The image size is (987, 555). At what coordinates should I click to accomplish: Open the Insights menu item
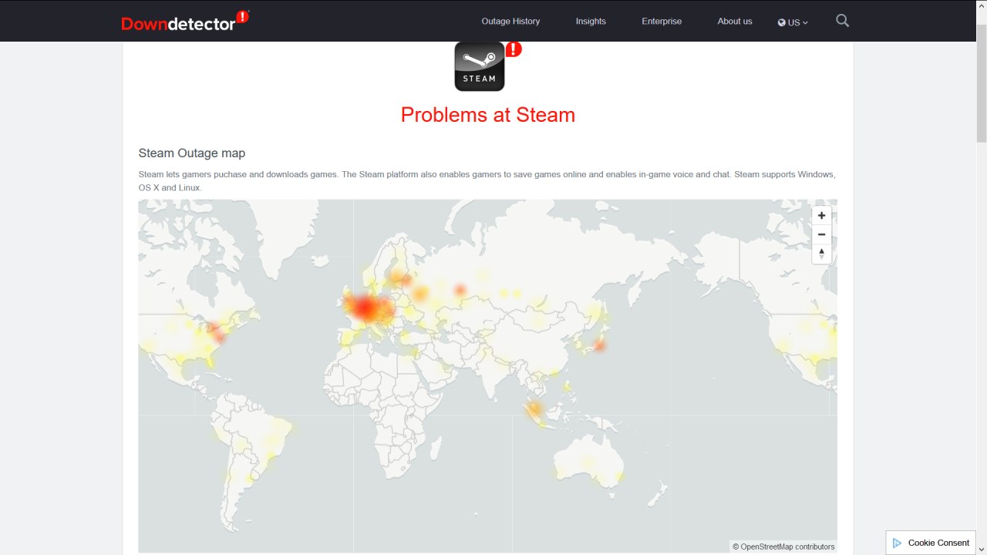coord(591,21)
